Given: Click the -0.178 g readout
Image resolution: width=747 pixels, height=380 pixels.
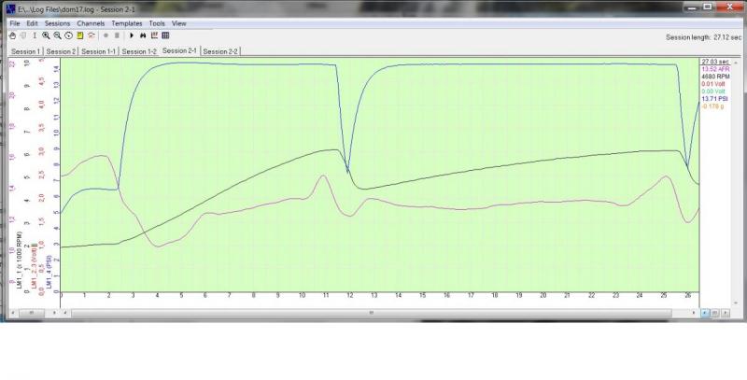Looking at the screenshot, I should [x=712, y=106].
